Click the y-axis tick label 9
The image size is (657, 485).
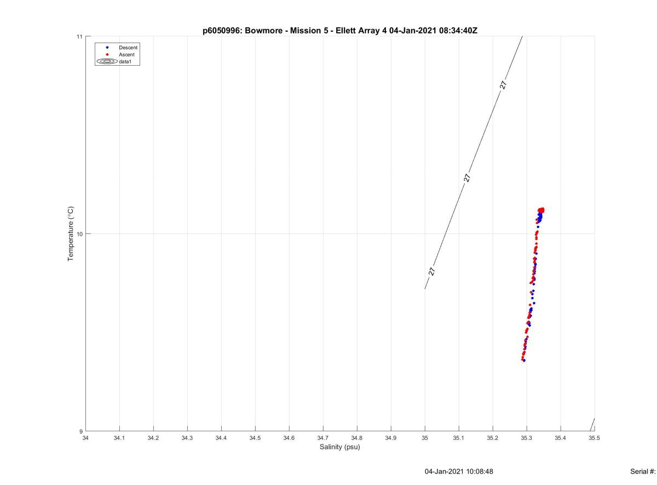(x=80, y=431)
